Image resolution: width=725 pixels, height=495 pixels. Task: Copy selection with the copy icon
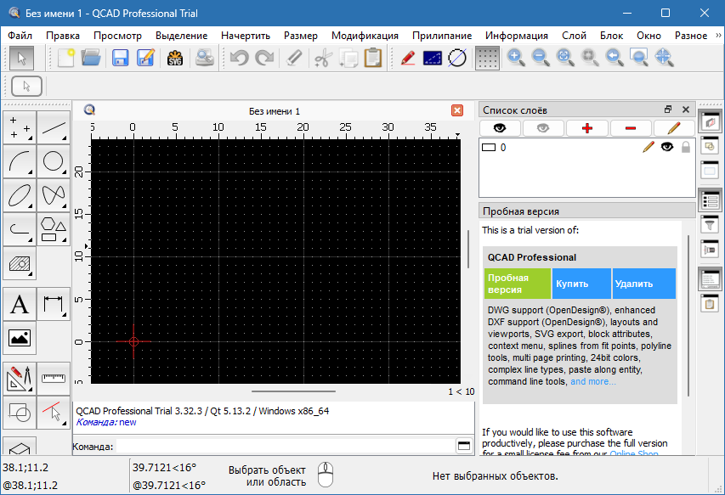348,59
